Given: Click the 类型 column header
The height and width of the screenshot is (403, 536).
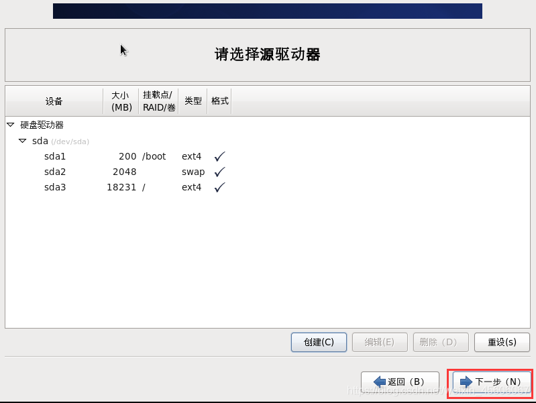Looking at the screenshot, I should [x=193, y=101].
